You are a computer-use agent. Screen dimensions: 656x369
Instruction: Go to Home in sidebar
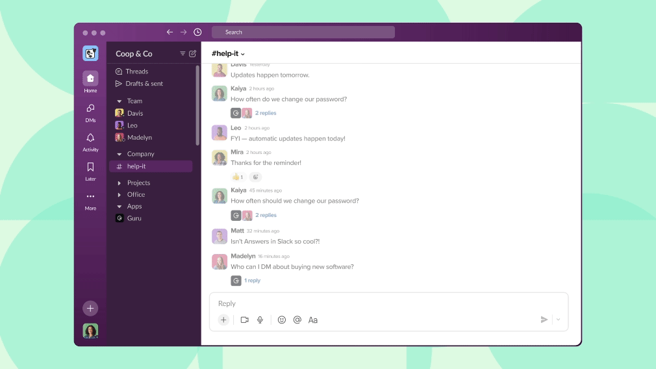90,82
